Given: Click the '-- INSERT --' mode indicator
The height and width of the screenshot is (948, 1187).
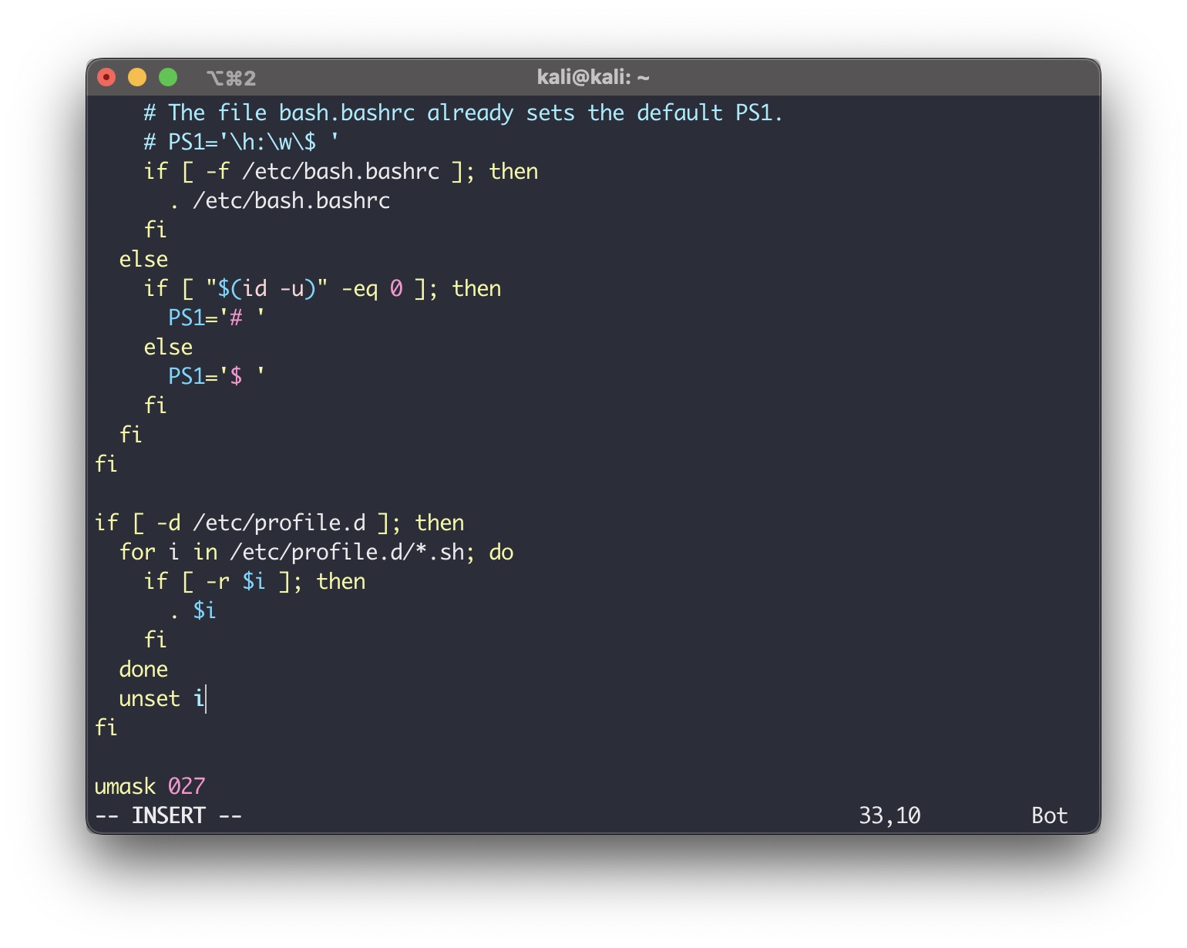Looking at the screenshot, I should pos(168,815).
